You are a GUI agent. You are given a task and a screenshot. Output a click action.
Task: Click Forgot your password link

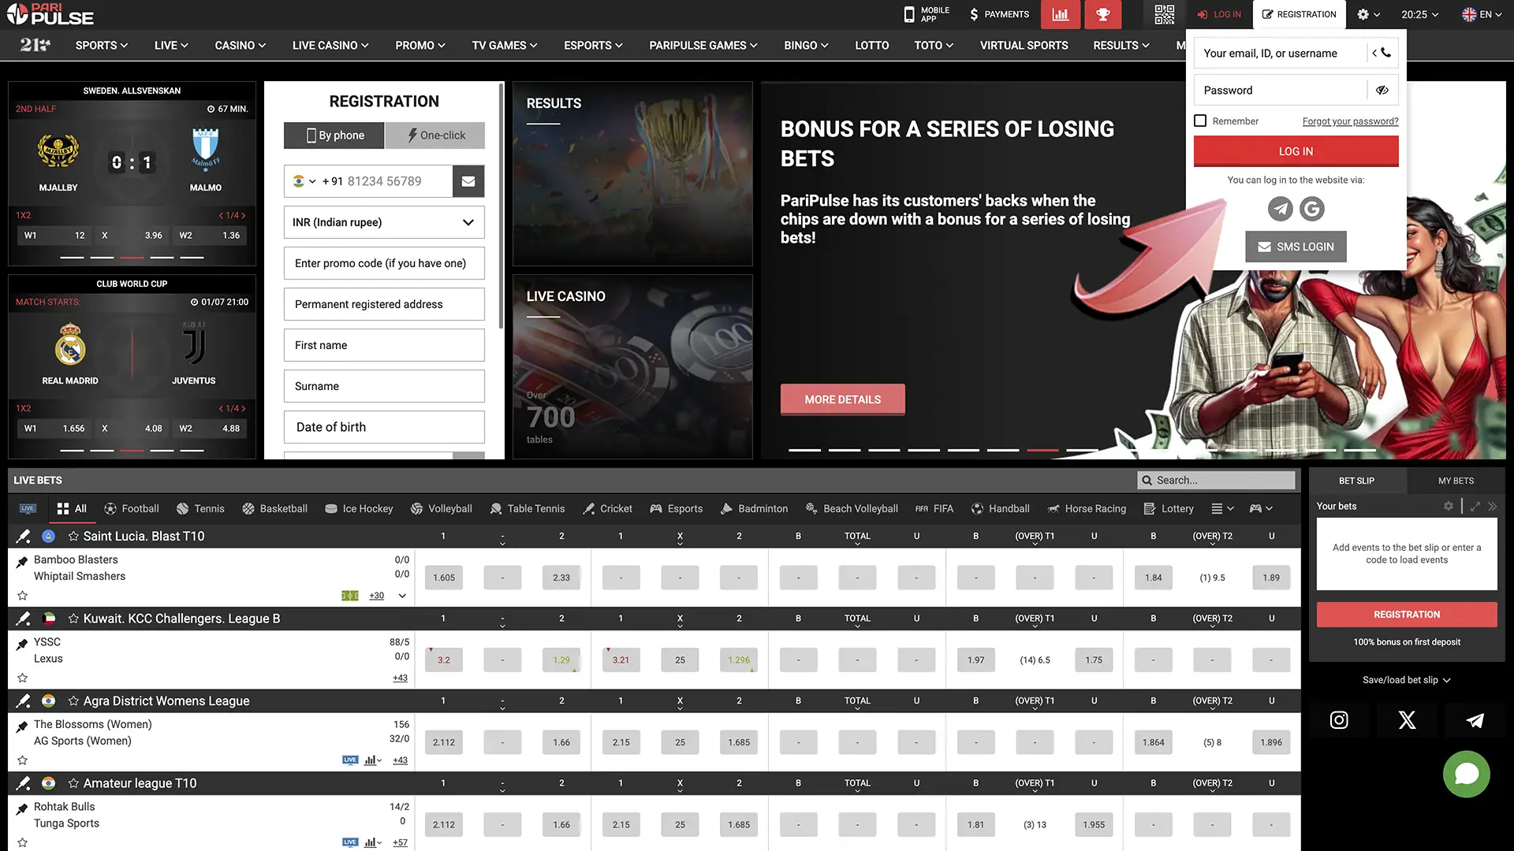pos(1350,121)
